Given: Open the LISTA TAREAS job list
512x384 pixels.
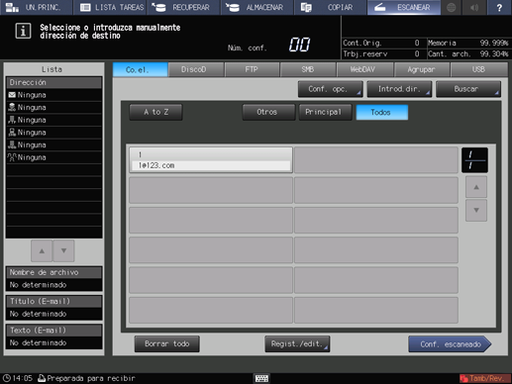Looking at the screenshot, I should 110,7.
